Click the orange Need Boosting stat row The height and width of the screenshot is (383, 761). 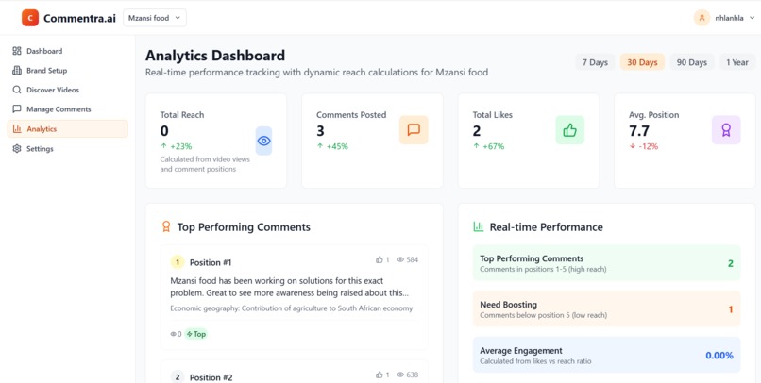[x=607, y=308]
